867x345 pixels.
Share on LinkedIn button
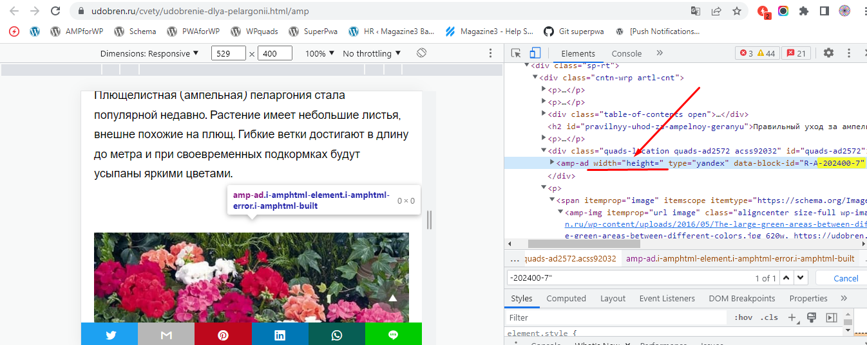[280, 334]
